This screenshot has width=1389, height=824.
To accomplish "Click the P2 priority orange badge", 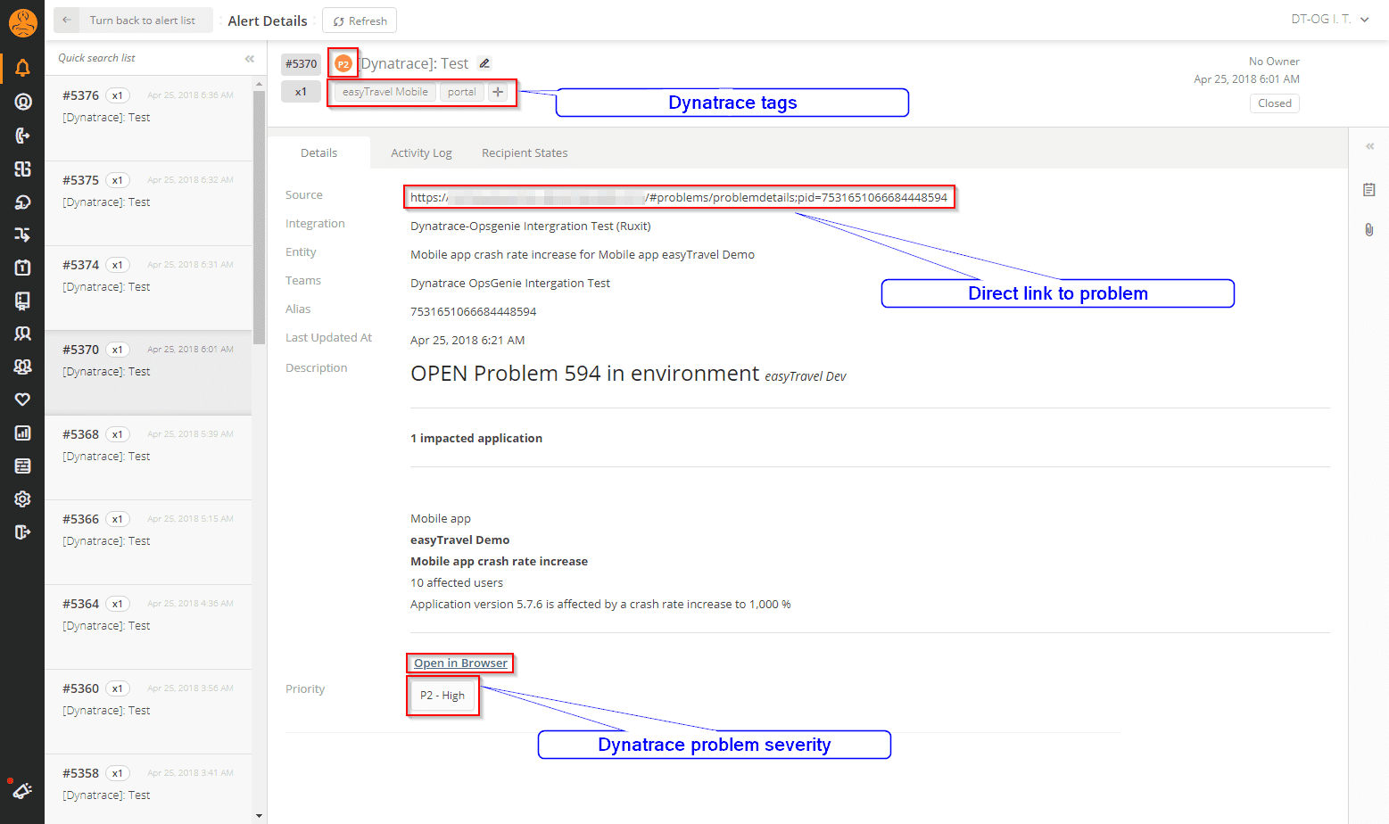I will click(343, 63).
